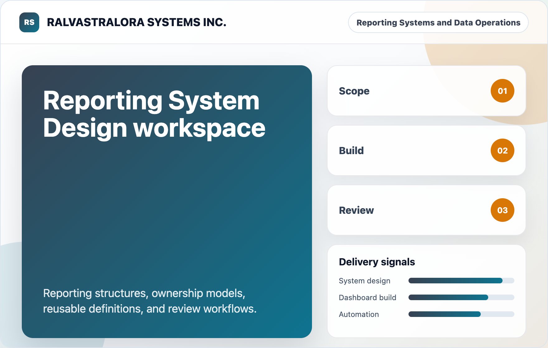
Task: Click the System design progress bar
Action: click(x=461, y=281)
